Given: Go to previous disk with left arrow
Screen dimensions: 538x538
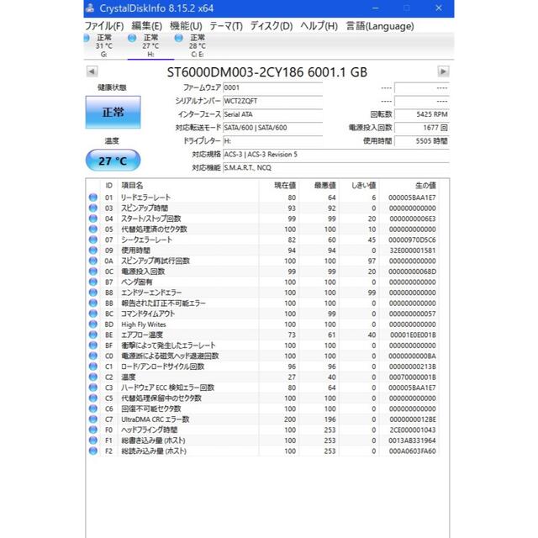Looking at the screenshot, I should (x=92, y=71).
